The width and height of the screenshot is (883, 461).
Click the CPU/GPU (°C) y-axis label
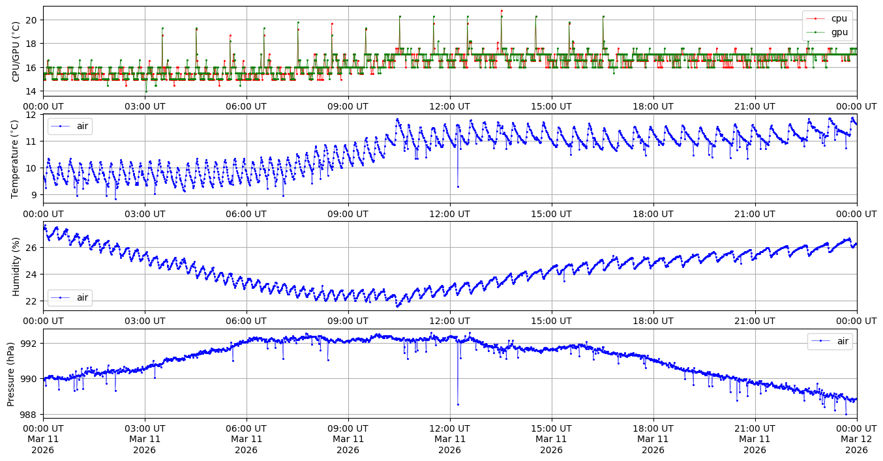click(16, 52)
